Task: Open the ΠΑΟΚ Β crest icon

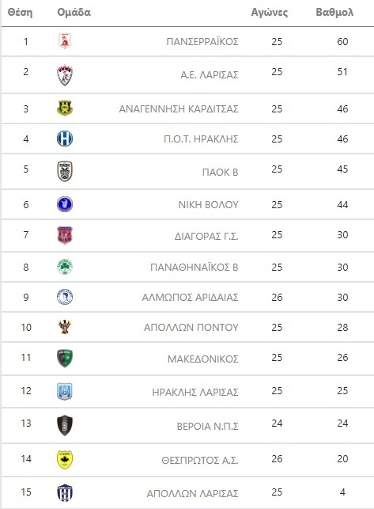Action: tap(65, 172)
